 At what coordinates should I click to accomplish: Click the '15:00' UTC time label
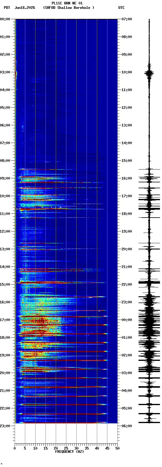coord(127,161)
